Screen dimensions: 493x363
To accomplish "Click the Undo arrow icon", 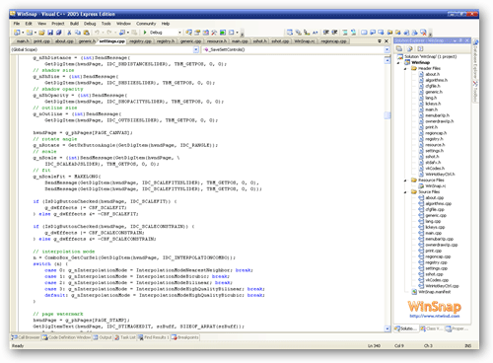I will (97, 33).
